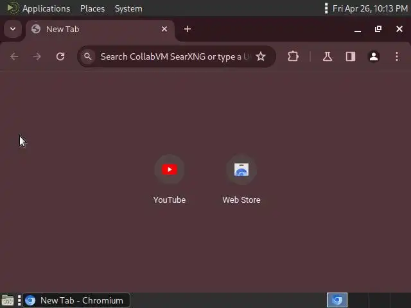Reload the current page
The height and width of the screenshot is (308, 411).
pyautogui.click(x=60, y=56)
